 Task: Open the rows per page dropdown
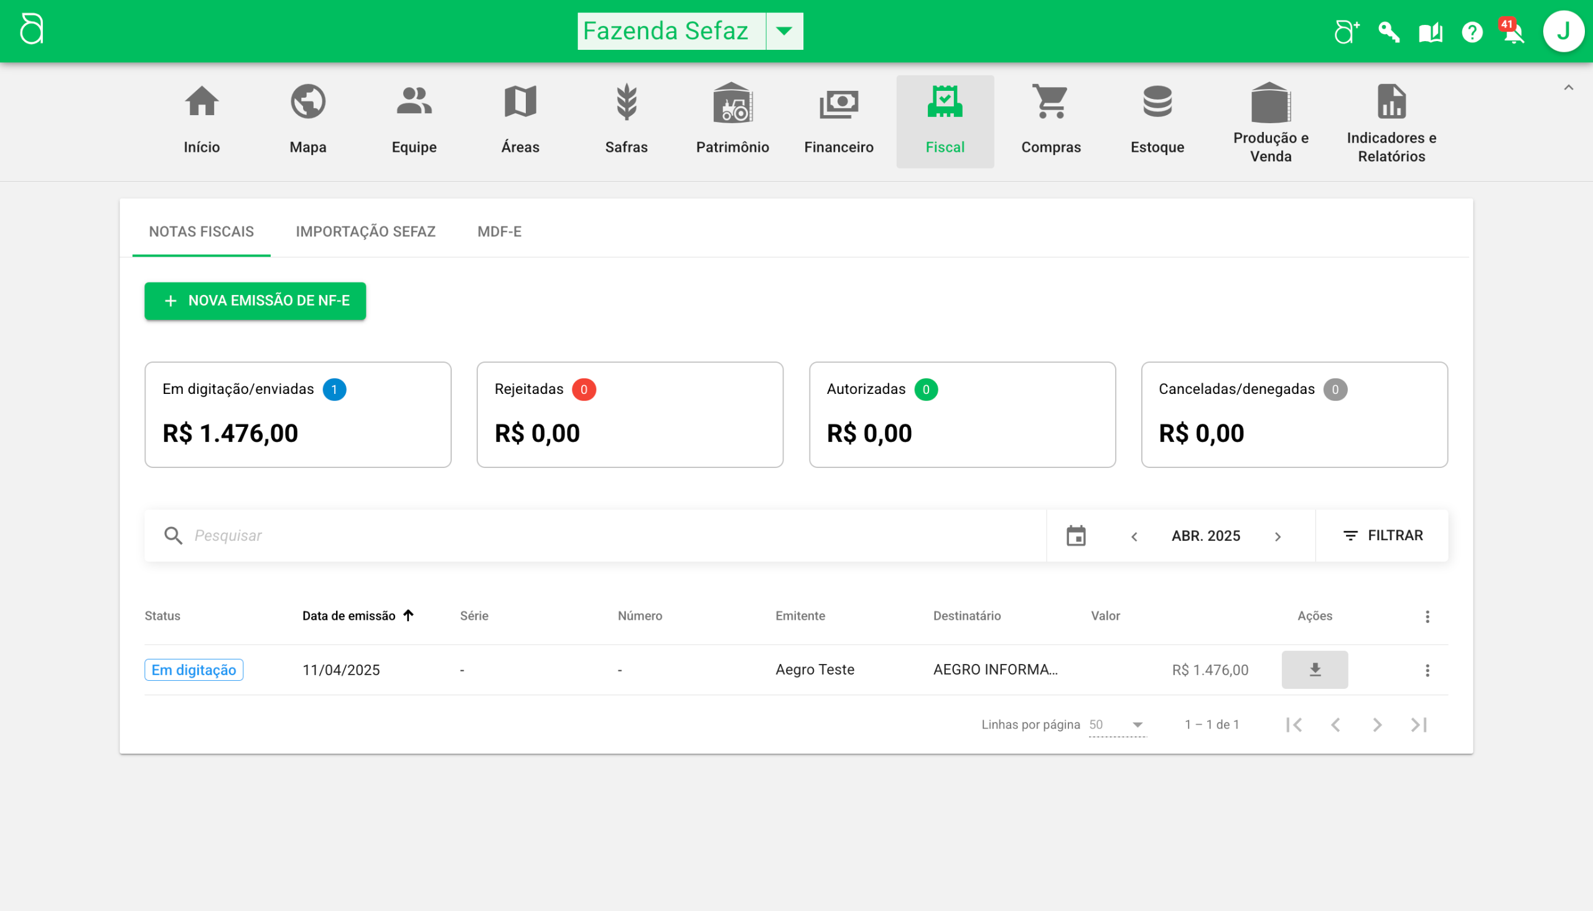tap(1117, 724)
